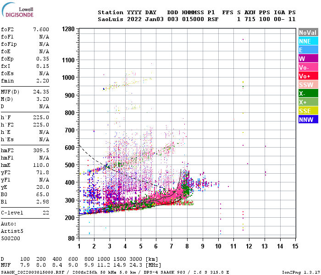Select the Vo+ red legend swatch
This screenshot has width=321, height=275.
308,76
